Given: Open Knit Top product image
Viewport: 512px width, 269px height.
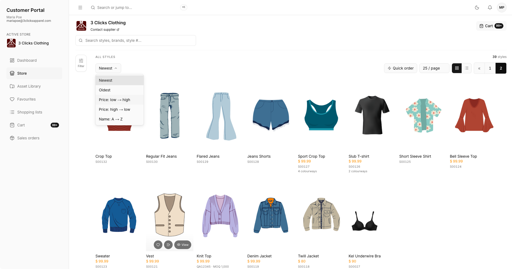Looking at the screenshot, I should coord(220,216).
